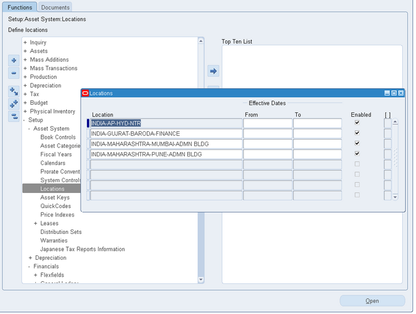Click From date field for INDIA-AP-HYD-NTR
The height and width of the screenshot is (314, 416).
(268, 123)
